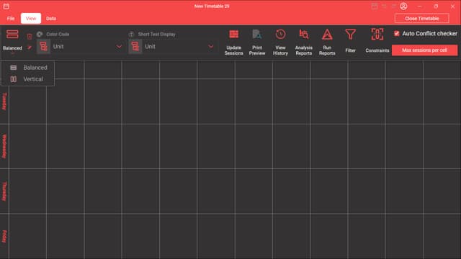Click Short Text Display unit structure icon
This screenshot has width=461, height=259.
(x=135, y=46)
